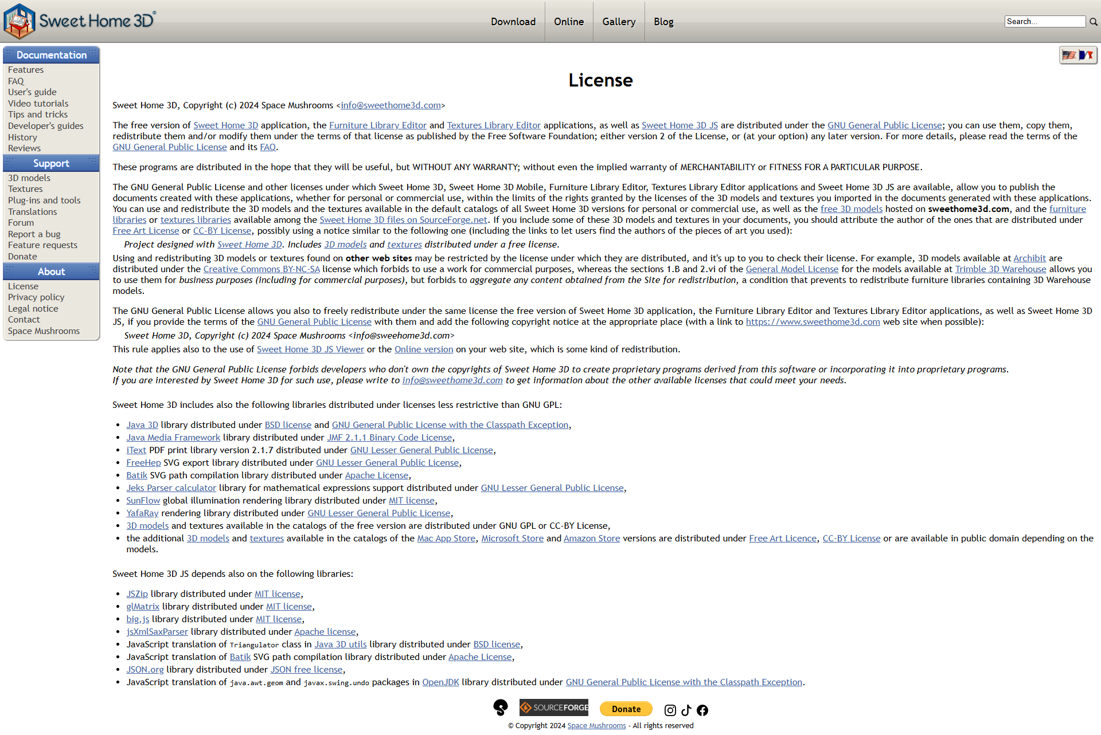The width and height of the screenshot is (1101, 735).
Task: Click the Documentation sidebar header
Action: [x=52, y=55]
